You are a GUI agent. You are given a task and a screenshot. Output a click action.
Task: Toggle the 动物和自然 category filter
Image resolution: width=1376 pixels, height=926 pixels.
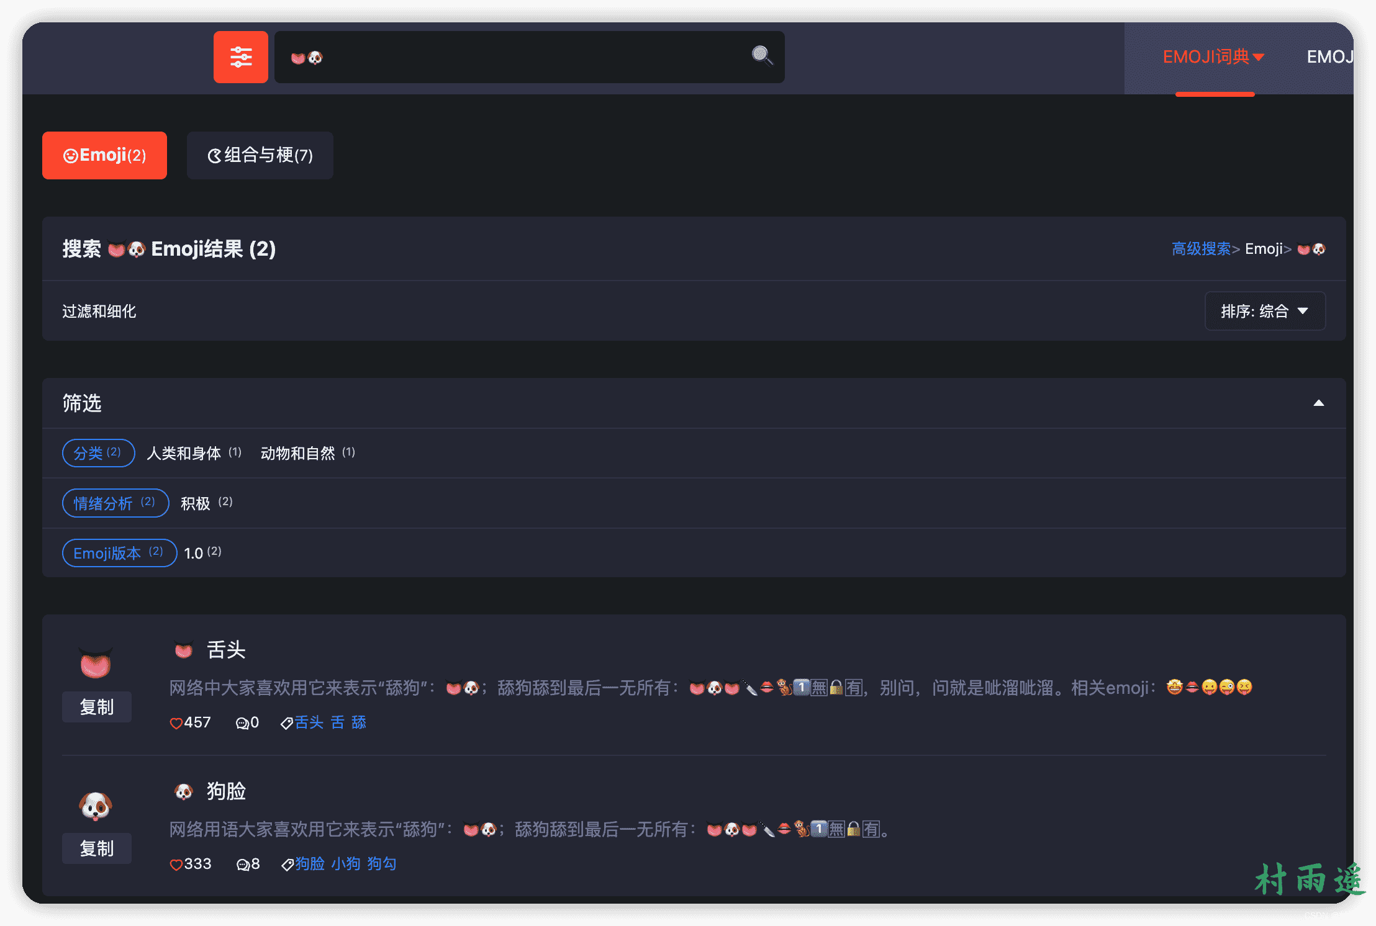298,453
